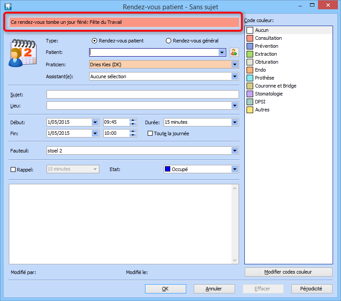Expand the Durée 15 minutes dropdown
This screenshot has height=301, width=341.
tap(235, 122)
